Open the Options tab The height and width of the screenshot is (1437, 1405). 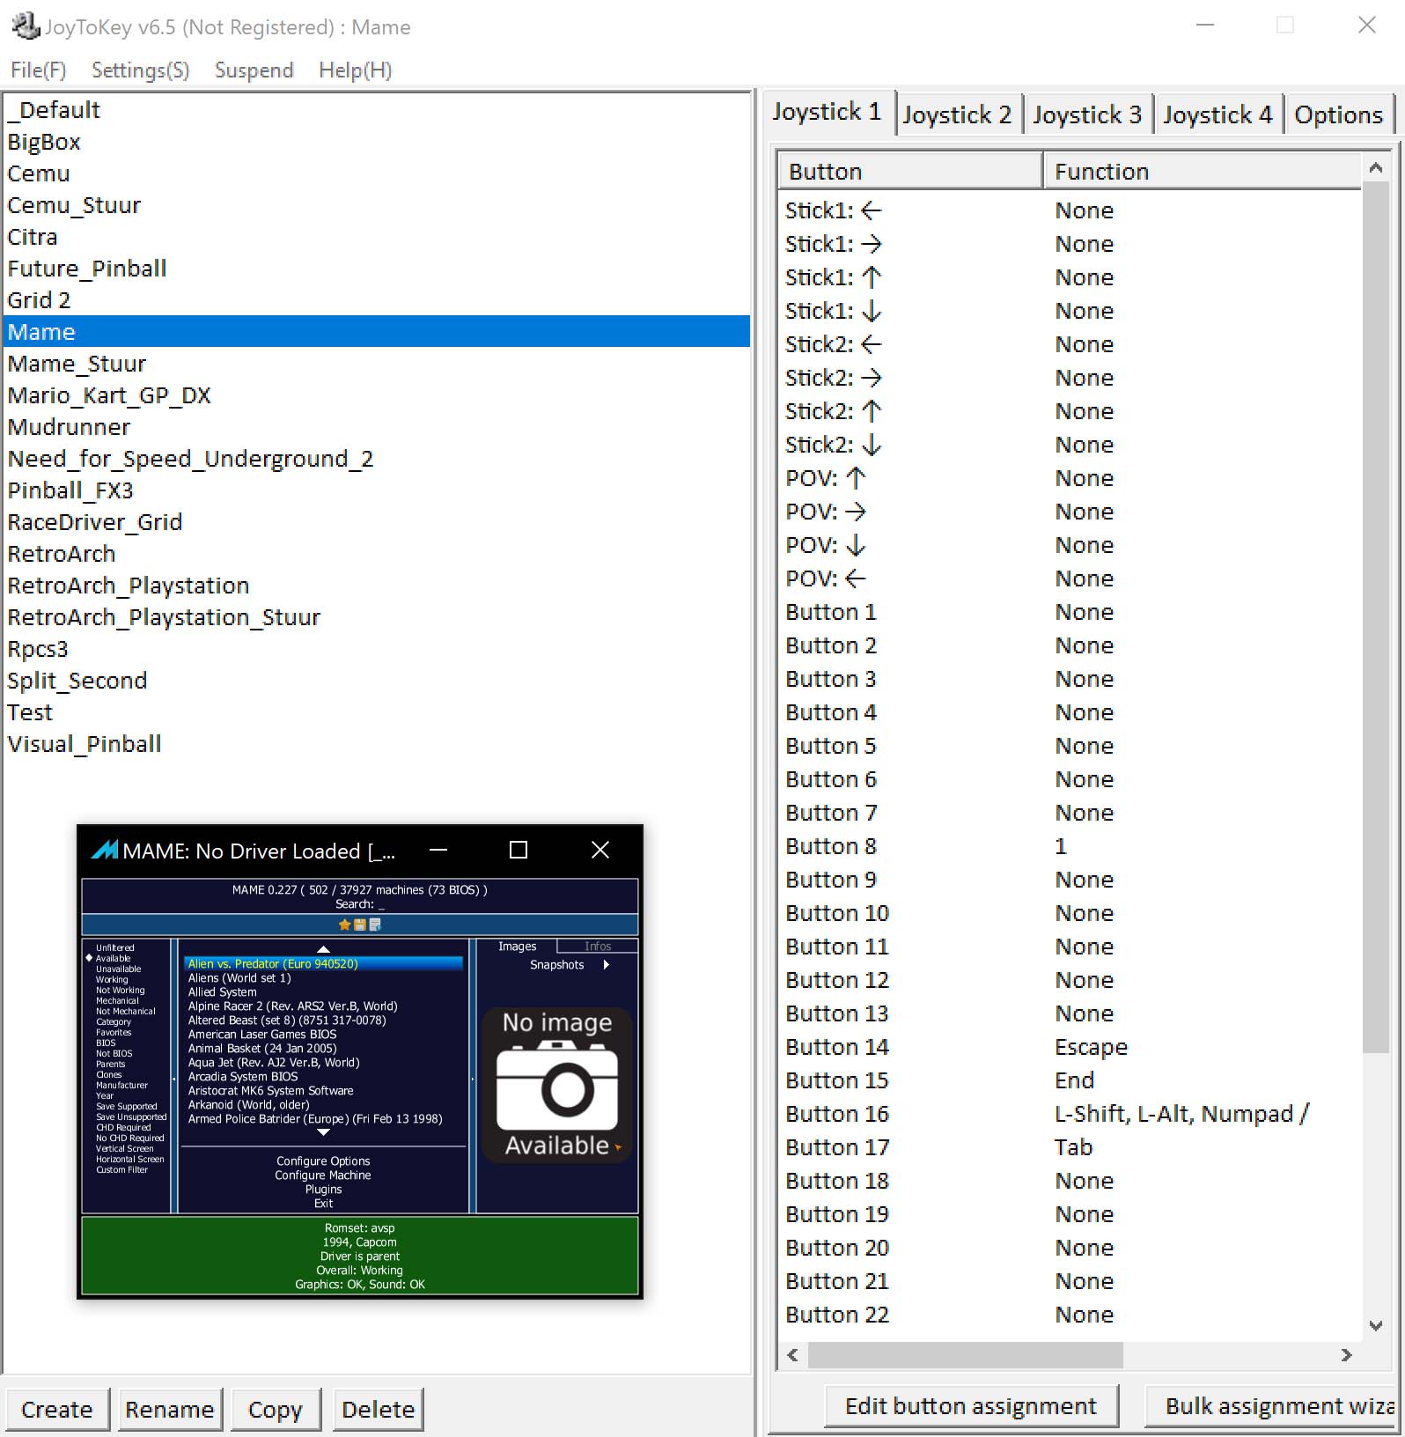pyautogui.click(x=1339, y=114)
